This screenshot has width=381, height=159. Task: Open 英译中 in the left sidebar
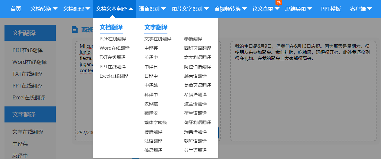pyautogui.click(x=20, y=156)
